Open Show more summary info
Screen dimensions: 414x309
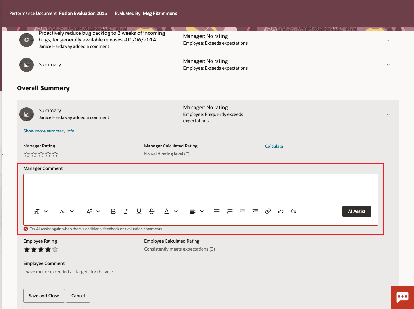click(49, 131)
